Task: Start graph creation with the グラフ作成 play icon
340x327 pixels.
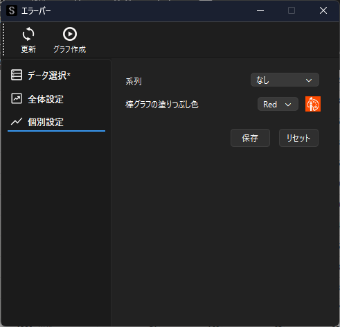Action: tap(70, 34)
